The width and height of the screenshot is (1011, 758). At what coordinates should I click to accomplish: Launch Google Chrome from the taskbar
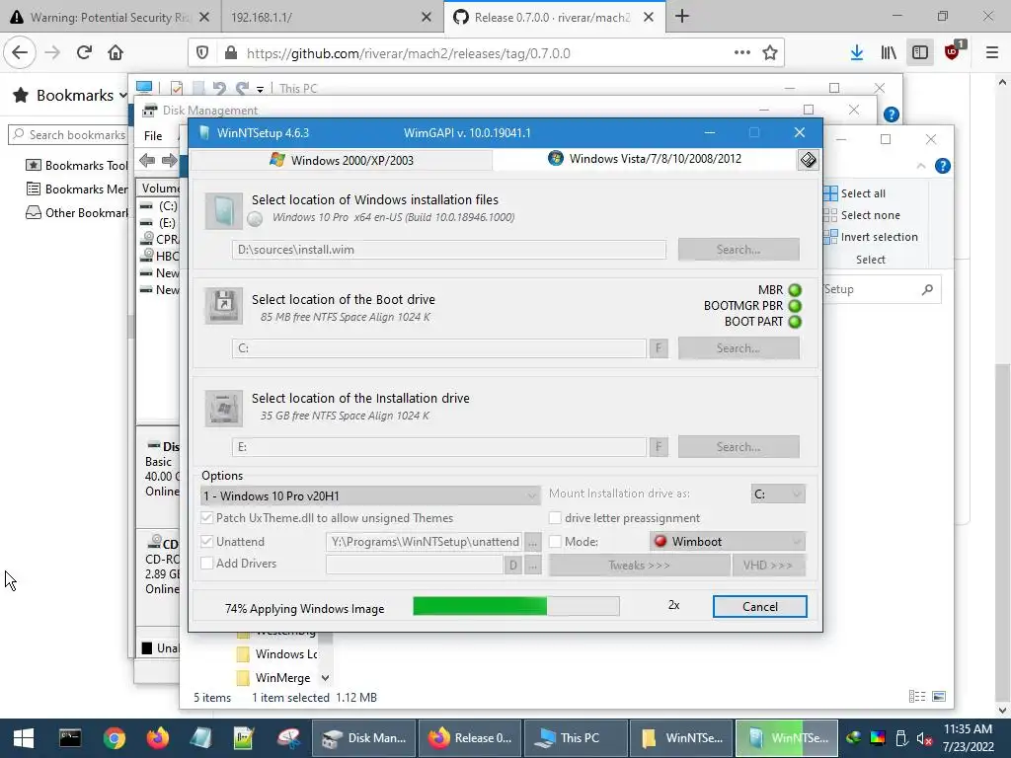click(115, 738)
